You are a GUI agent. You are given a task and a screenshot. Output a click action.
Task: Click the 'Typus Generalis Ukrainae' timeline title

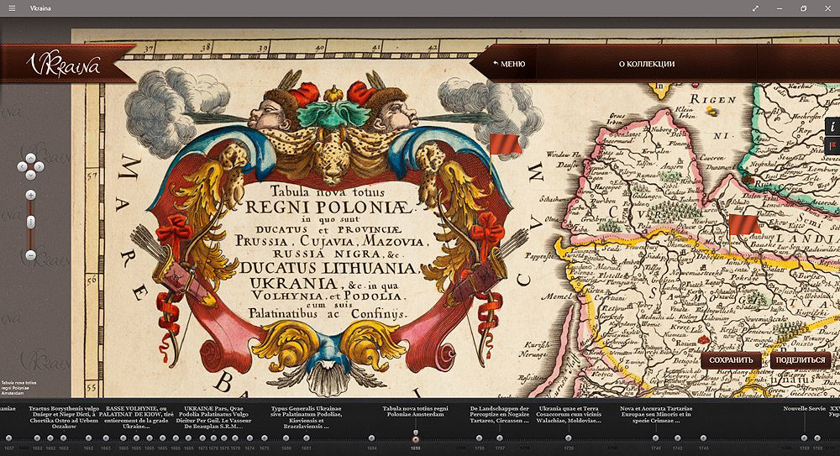pos(306,417)
